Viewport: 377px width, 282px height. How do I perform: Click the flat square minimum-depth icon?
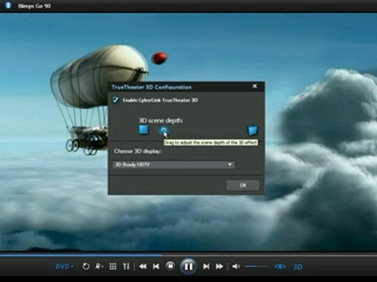tap(144, 130)
